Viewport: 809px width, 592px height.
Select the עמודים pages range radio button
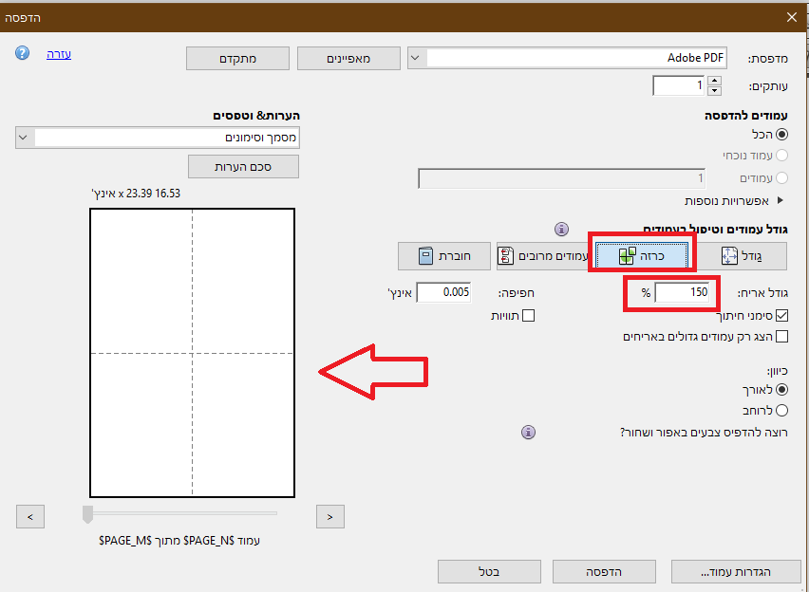[x=781, y=178]
